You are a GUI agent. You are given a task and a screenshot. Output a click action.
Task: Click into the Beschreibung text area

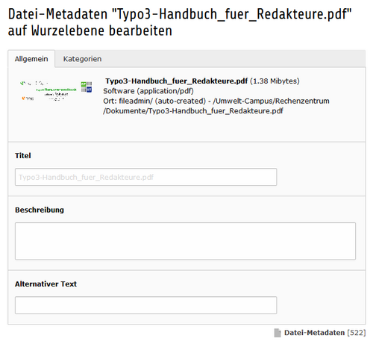[x=185, y=241]
